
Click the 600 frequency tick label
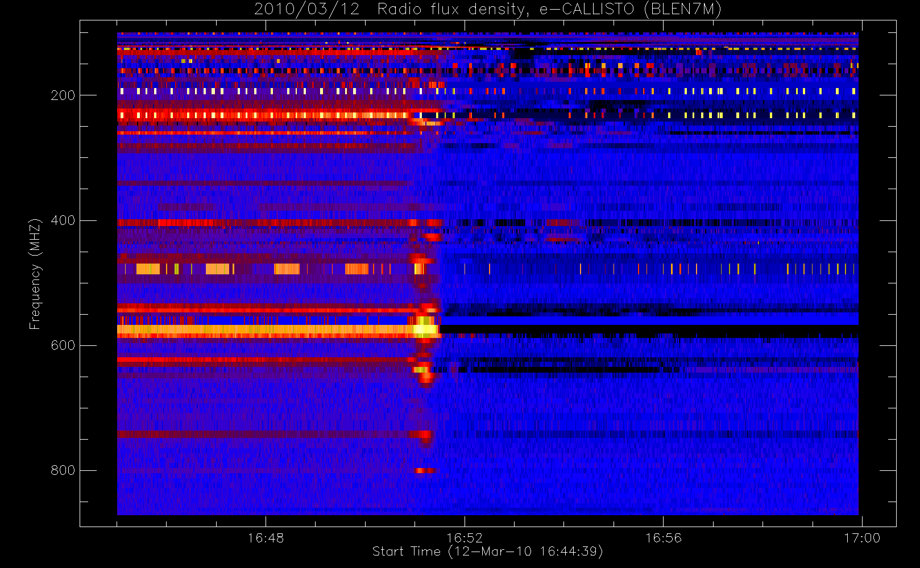[x=63, y=345]
